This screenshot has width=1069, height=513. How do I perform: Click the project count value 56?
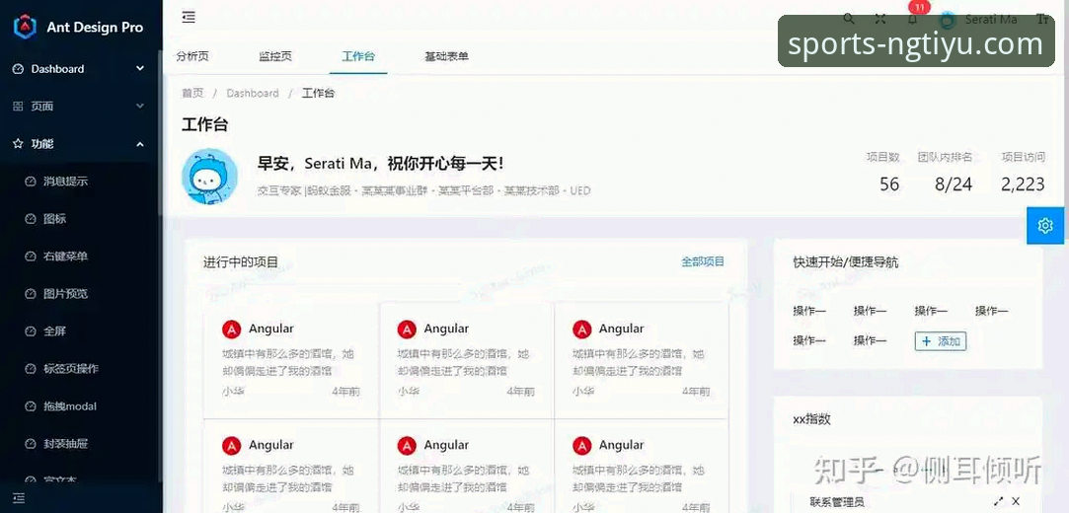coord(889,183)
